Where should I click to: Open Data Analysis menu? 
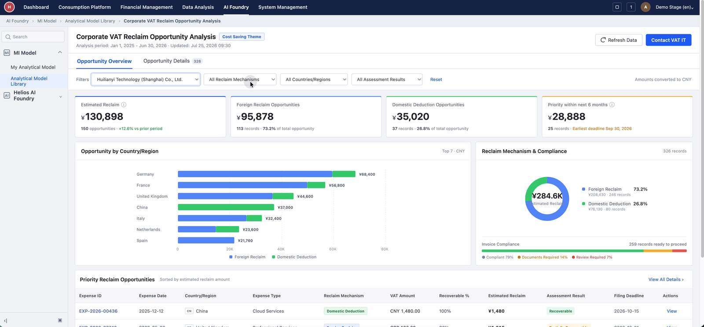[198, 7]
